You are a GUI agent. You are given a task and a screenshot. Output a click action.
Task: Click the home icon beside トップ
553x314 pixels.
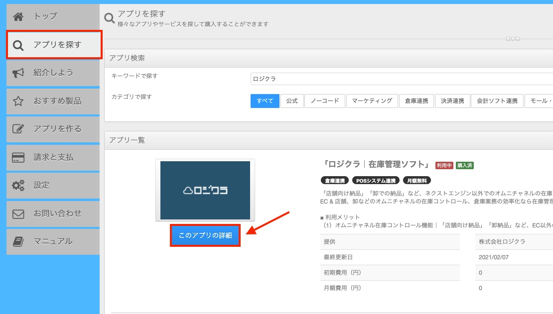point(18,16)
